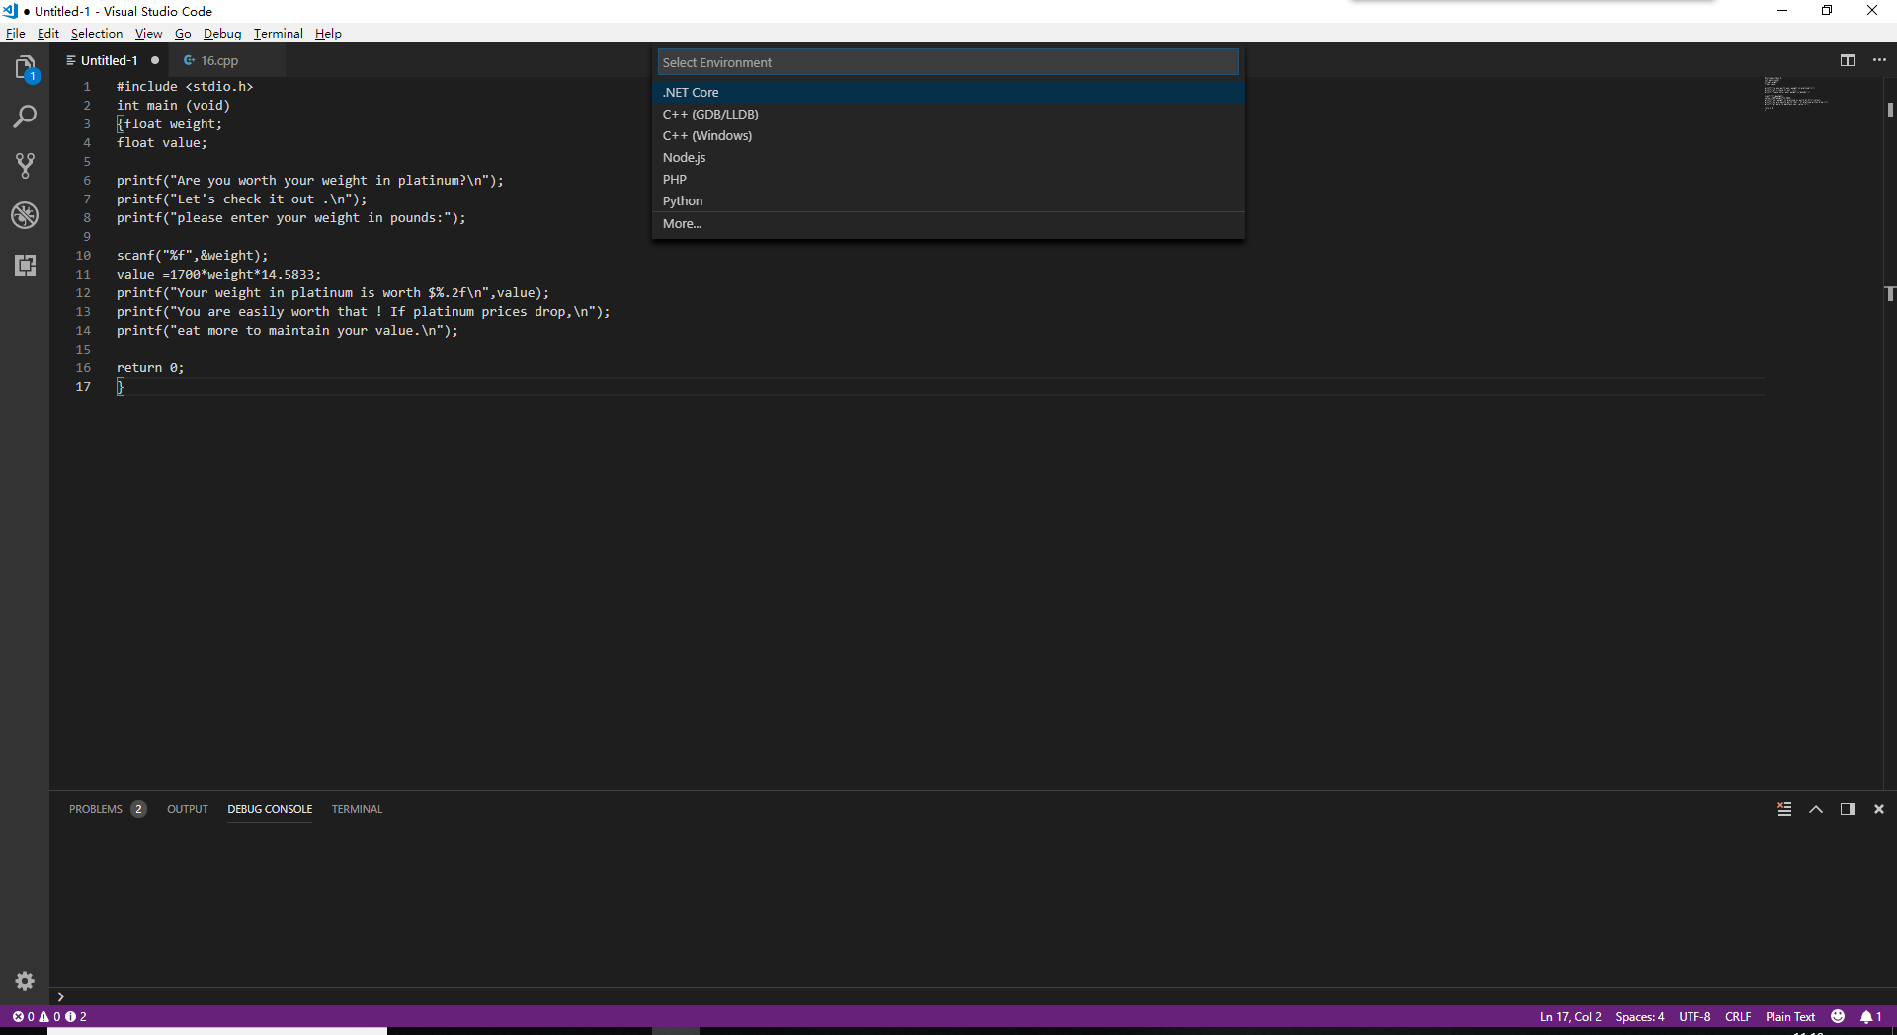Close the bottom panel
Screen dimensions: 1897x1035
(1879, 809)
